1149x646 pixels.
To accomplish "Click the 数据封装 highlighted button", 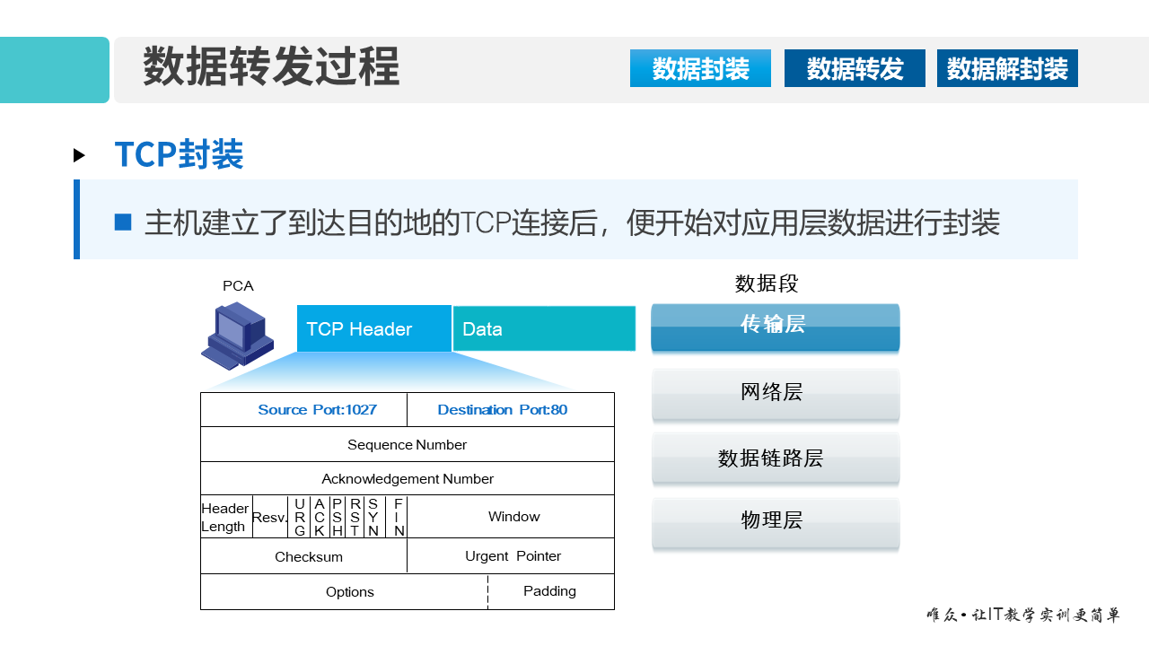I will (x=700, y=67).
